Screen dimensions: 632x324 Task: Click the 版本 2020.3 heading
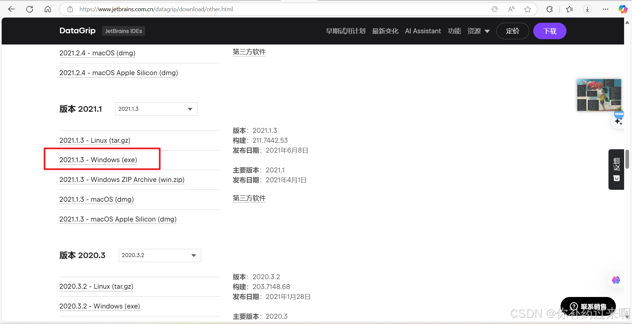pos(82,255)
